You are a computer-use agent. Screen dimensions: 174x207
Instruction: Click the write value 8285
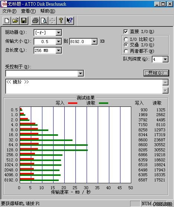[x=143, y=150]
